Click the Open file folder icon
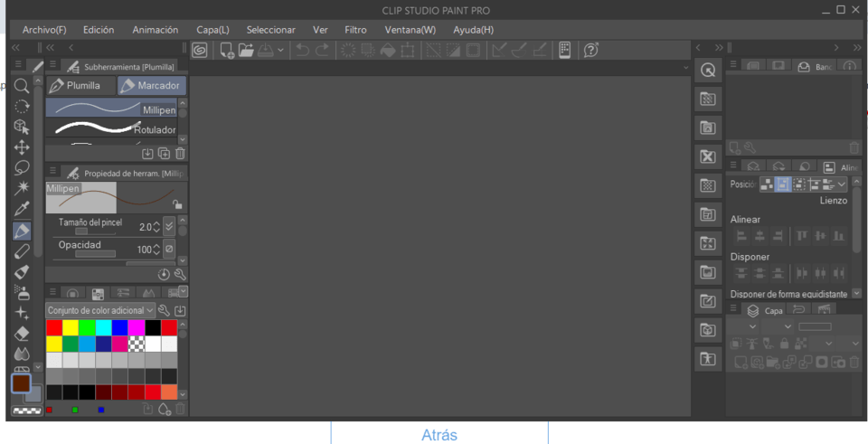This screenshot has width=868, height=444. tap(246, 51)
